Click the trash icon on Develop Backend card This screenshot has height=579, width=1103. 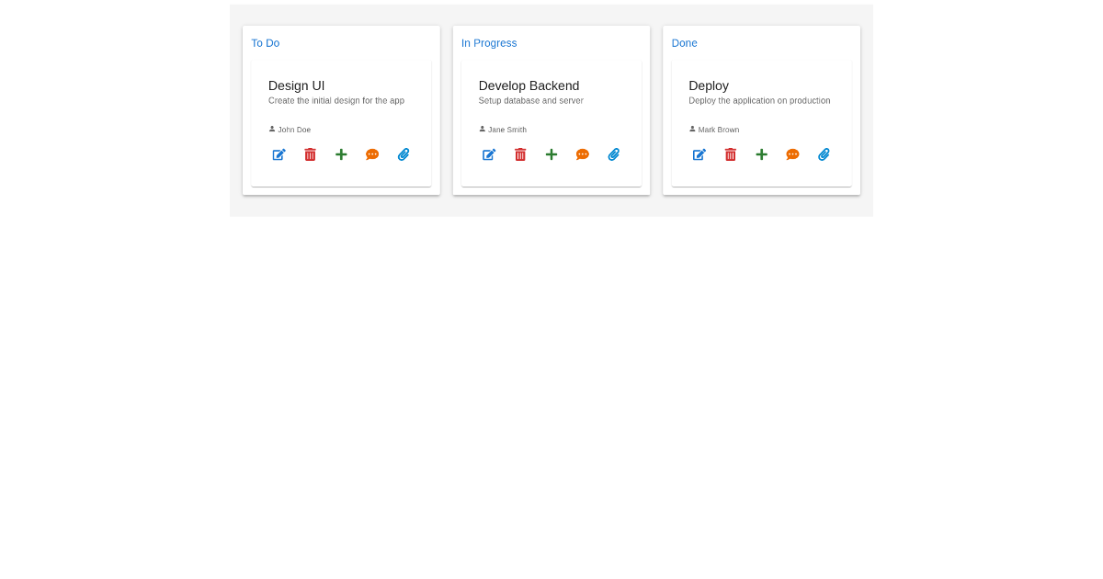click(520, 154)
